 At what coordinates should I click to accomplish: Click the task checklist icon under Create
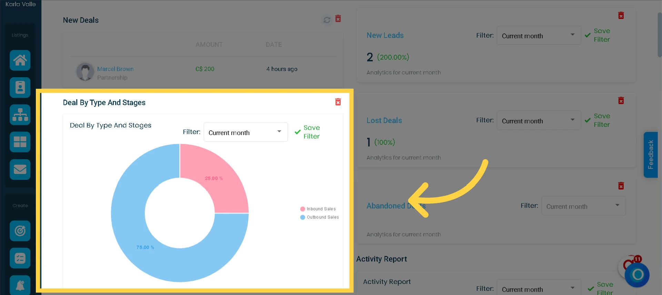(x=20, y=258)
